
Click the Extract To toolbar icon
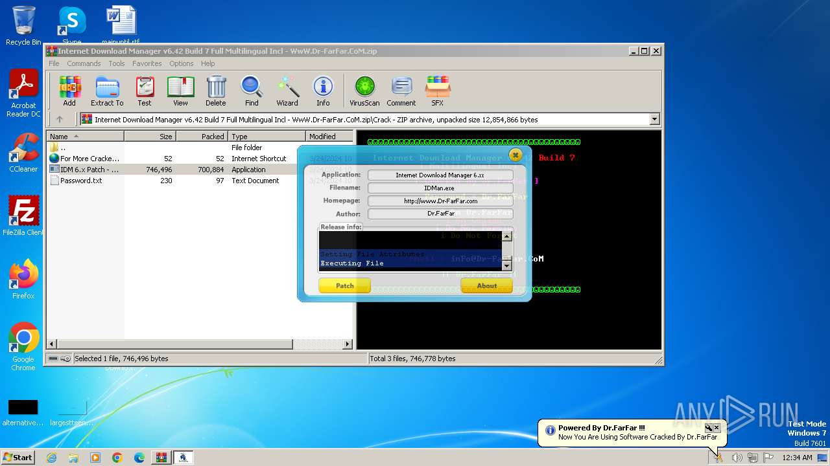(x=107, y=91)
